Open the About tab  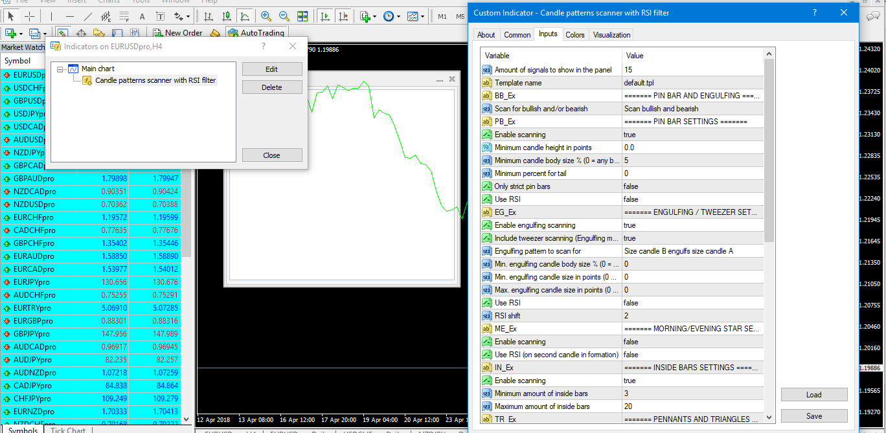[x=486, y=35]
